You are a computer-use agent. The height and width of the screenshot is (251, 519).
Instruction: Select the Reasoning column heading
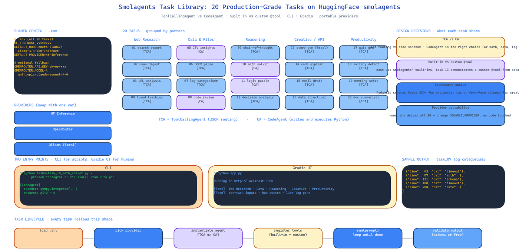255,40
